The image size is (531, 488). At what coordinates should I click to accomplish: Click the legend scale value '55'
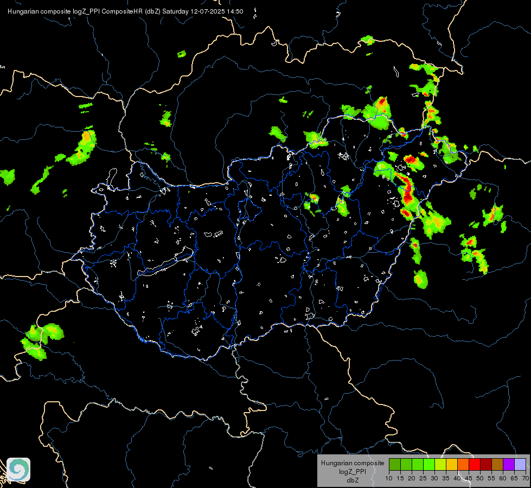tap(491, 478)
